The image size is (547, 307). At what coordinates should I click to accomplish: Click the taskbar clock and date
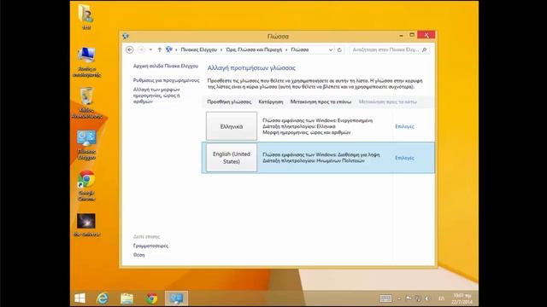click(462, 298)
